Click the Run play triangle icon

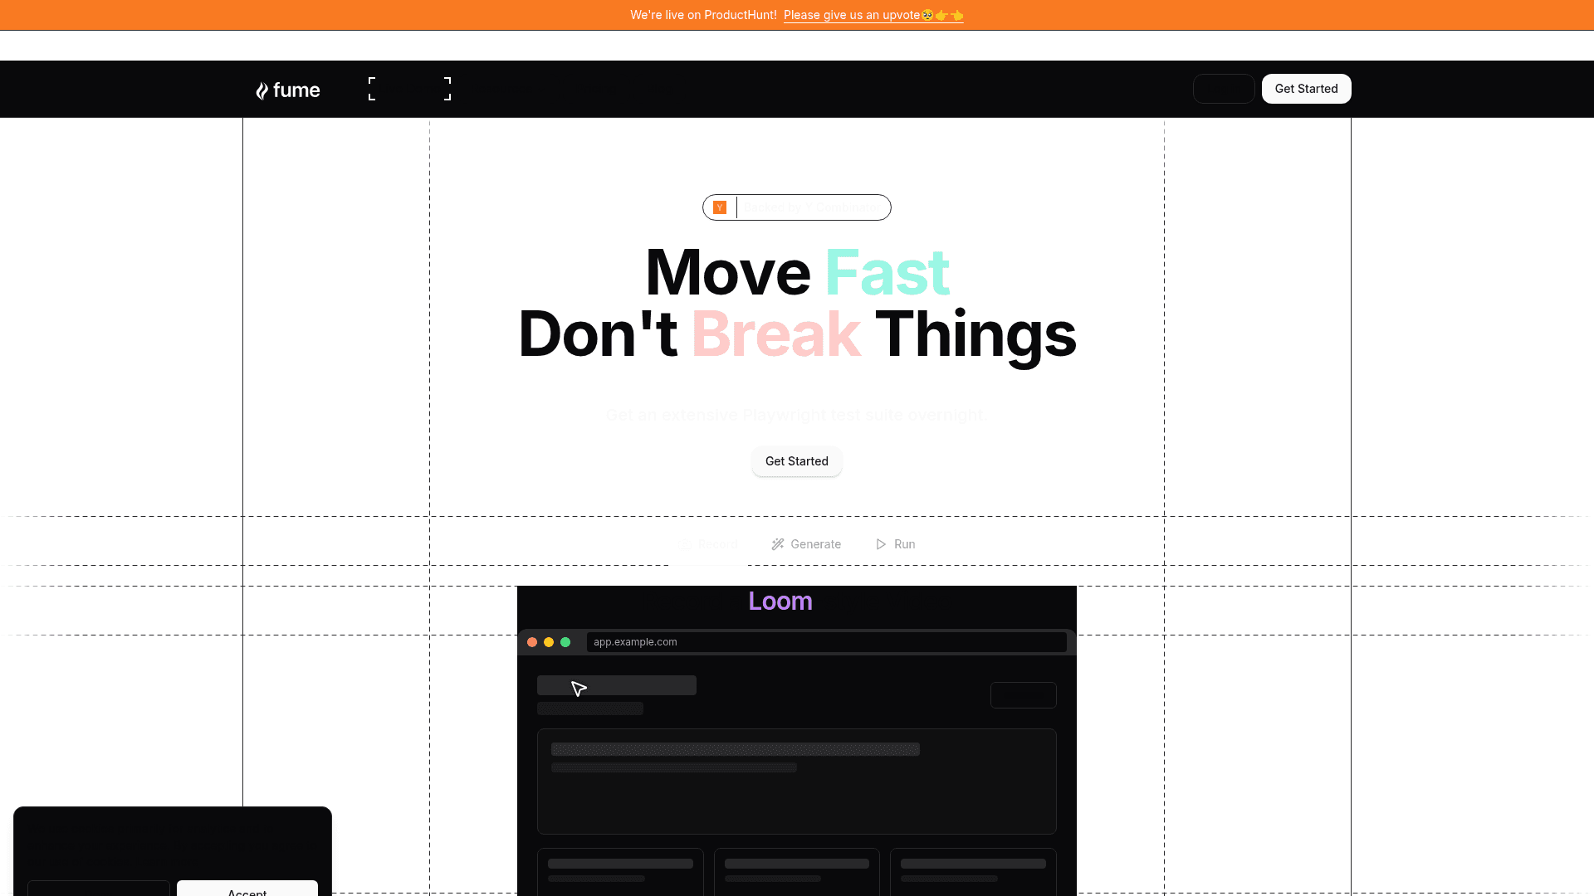(881, 544)
